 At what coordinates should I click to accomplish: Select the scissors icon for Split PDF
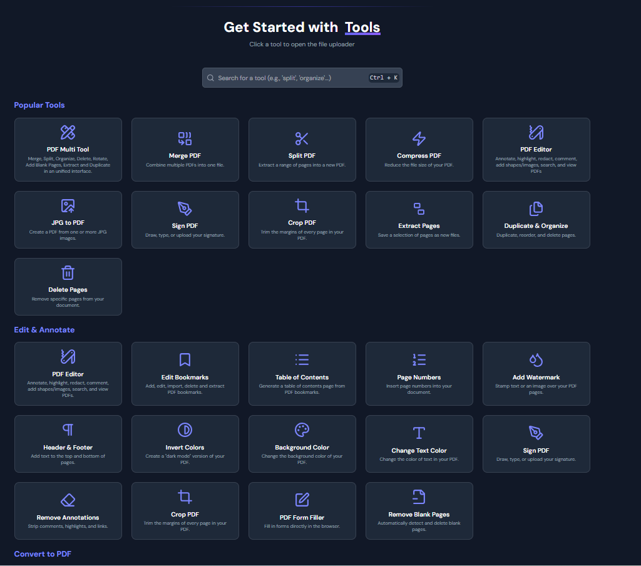302,139
